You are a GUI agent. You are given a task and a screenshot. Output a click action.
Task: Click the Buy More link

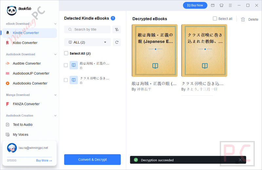pyautogui.click(x=44, y=161)
